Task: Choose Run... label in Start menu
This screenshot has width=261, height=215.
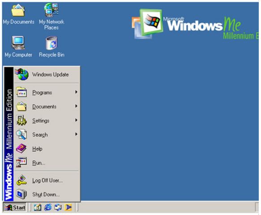Action: [x=39, y=163]
